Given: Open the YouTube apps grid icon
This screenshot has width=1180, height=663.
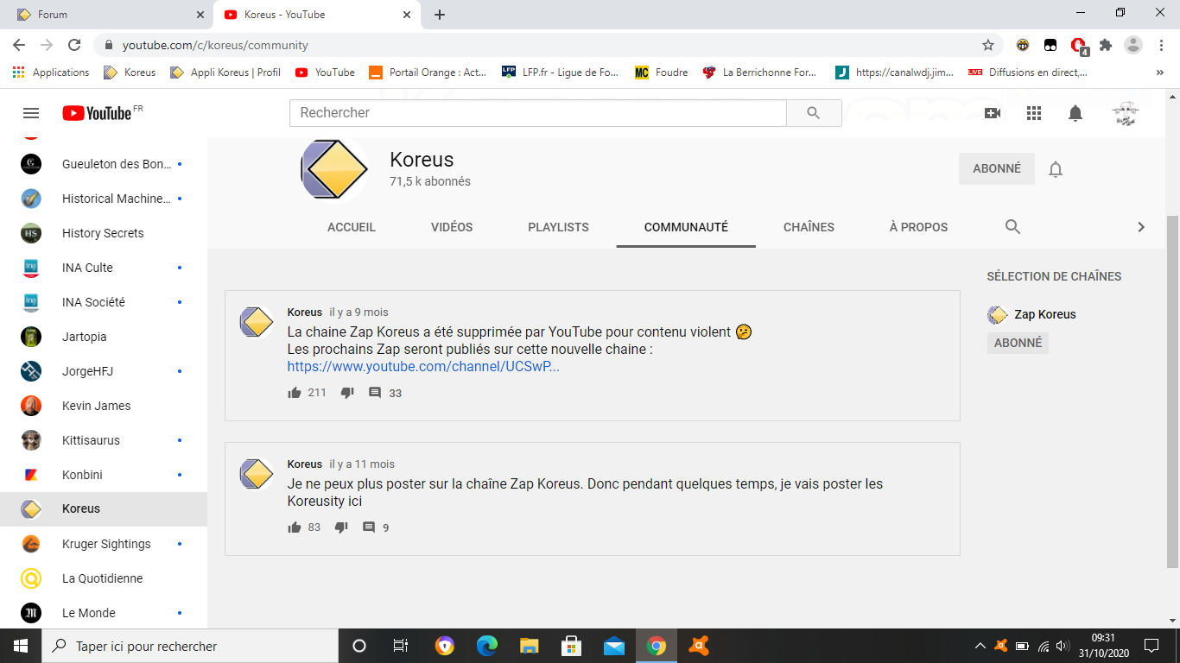Looking at the screenshot, I should point(1033,113).
